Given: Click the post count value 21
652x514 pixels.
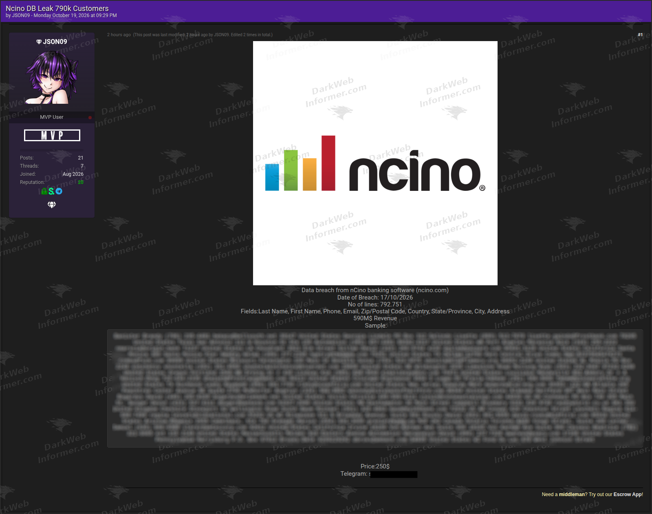Looking at the screenshot, I should pyautogui.click(x=81, y=158).
